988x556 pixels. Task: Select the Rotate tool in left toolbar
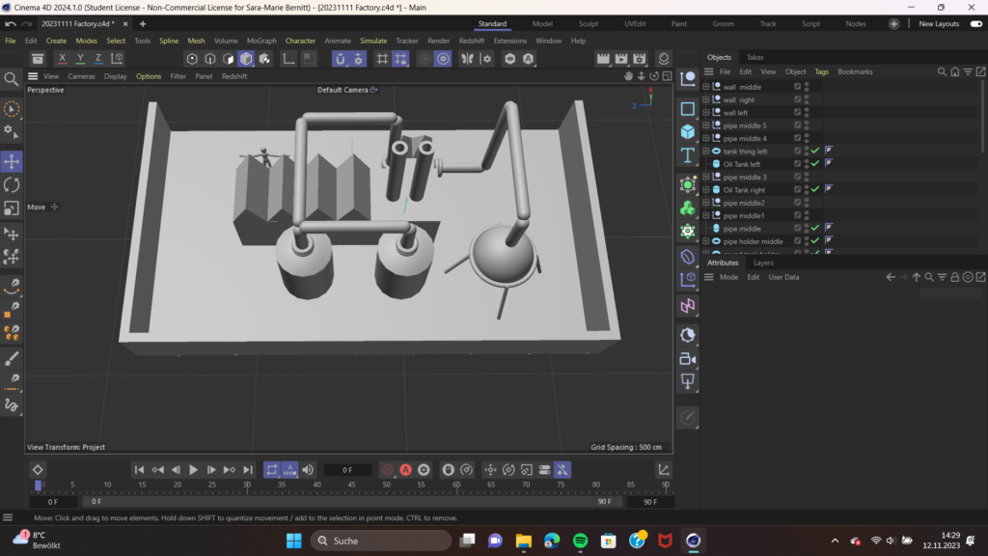[12, 184]
